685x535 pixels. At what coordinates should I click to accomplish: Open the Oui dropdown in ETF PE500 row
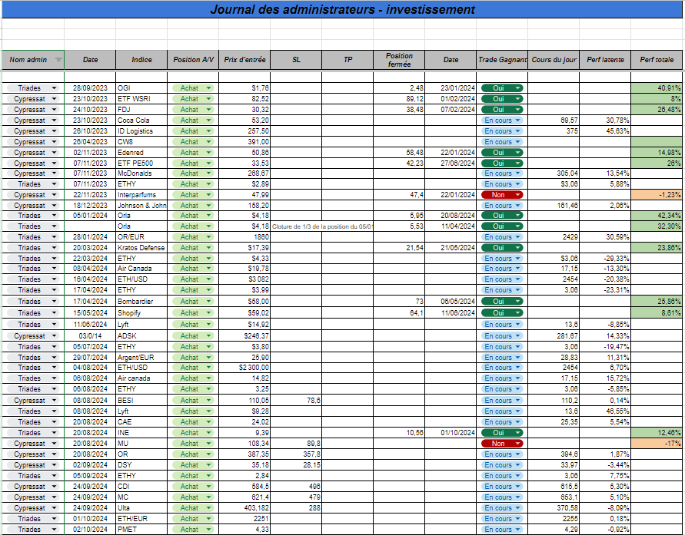502,163
